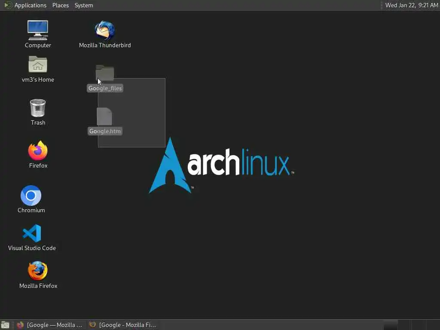The height and width of the screenshot is (330, 440).
Task: Open the Applications menu
Action: click(31, 5)
